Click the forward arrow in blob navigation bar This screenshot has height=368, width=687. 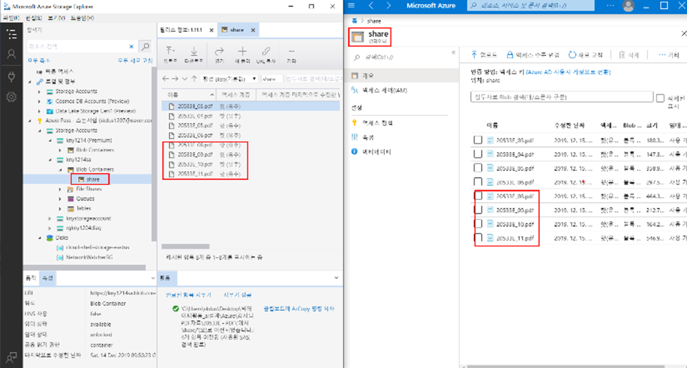[x=175, y=79]
